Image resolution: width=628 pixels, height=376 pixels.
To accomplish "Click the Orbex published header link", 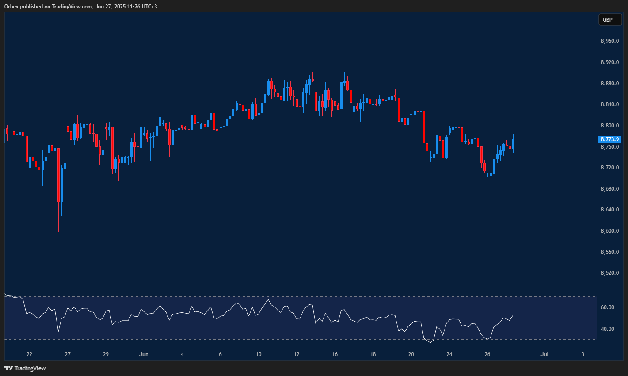I will [x=80, y=6].
